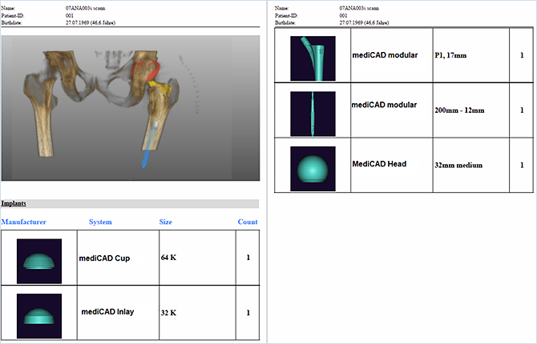Click Patient-ID value '001' on left page
537x344 pixels.
click(x=70, y=16)
